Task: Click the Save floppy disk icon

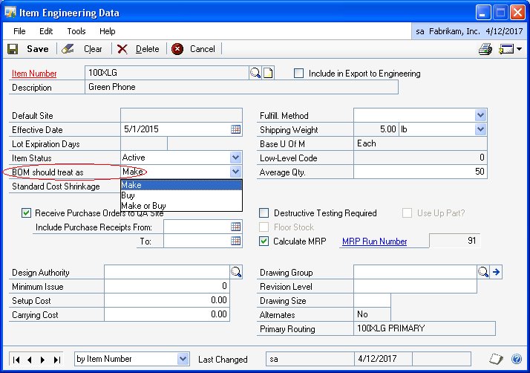Action: point(13,49)
